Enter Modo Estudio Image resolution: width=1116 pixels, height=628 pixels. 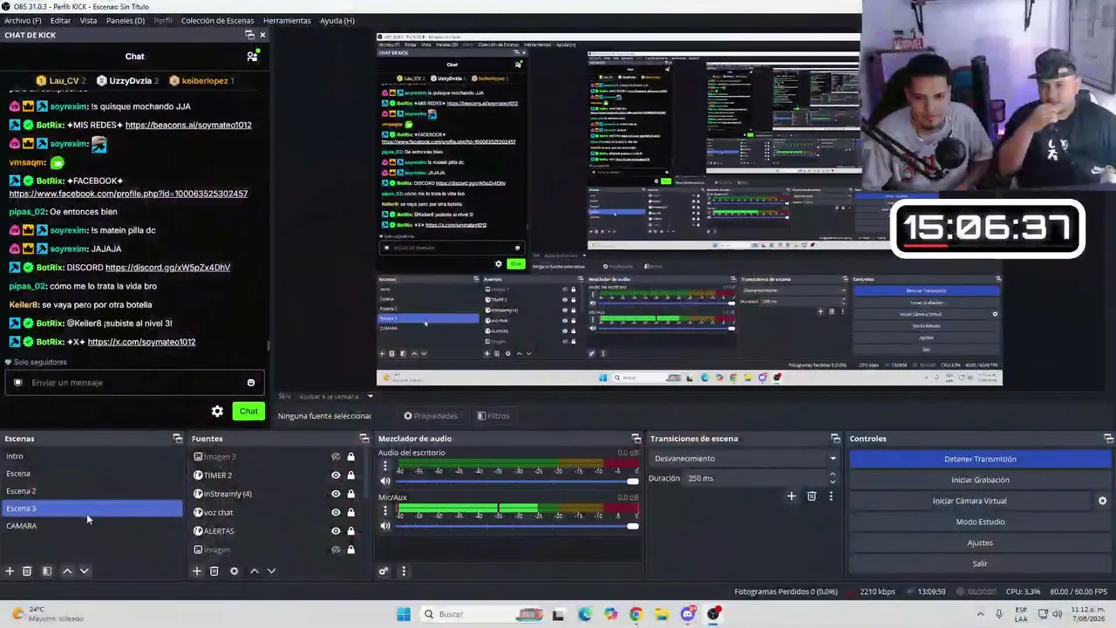pyautogui.click(x=980, y=522)
